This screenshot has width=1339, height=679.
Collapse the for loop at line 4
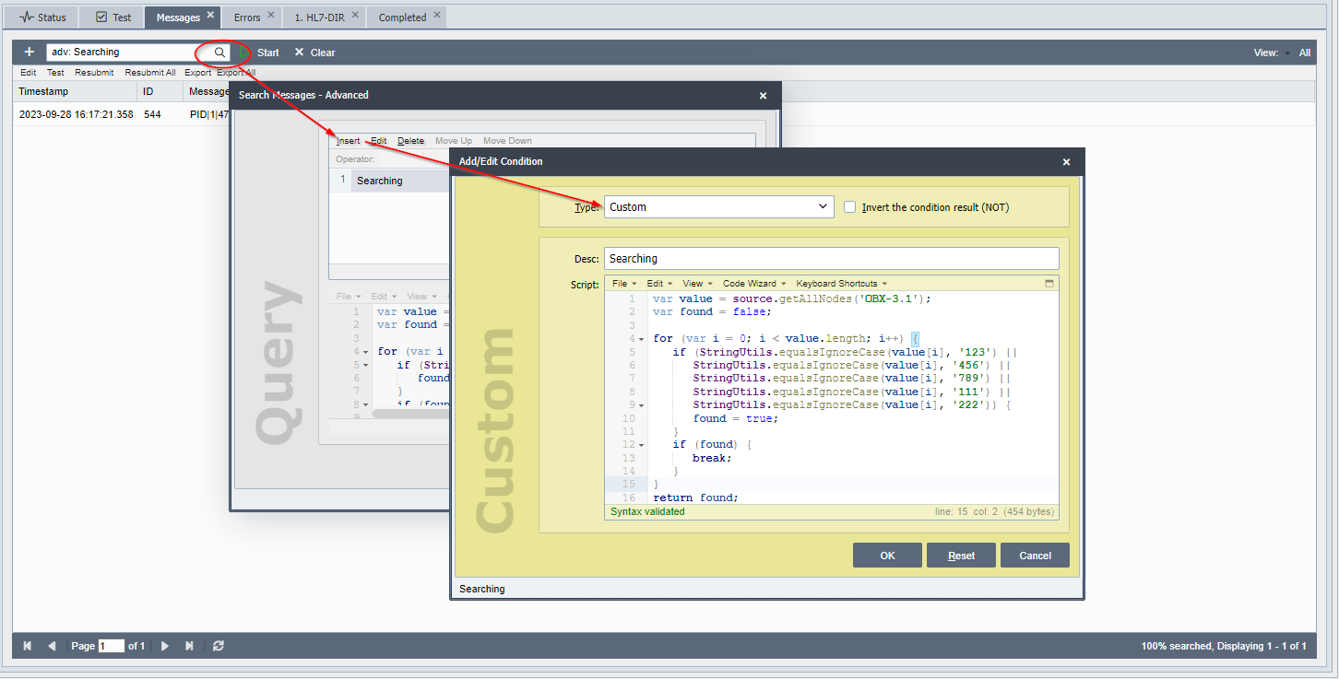[641, 339]
